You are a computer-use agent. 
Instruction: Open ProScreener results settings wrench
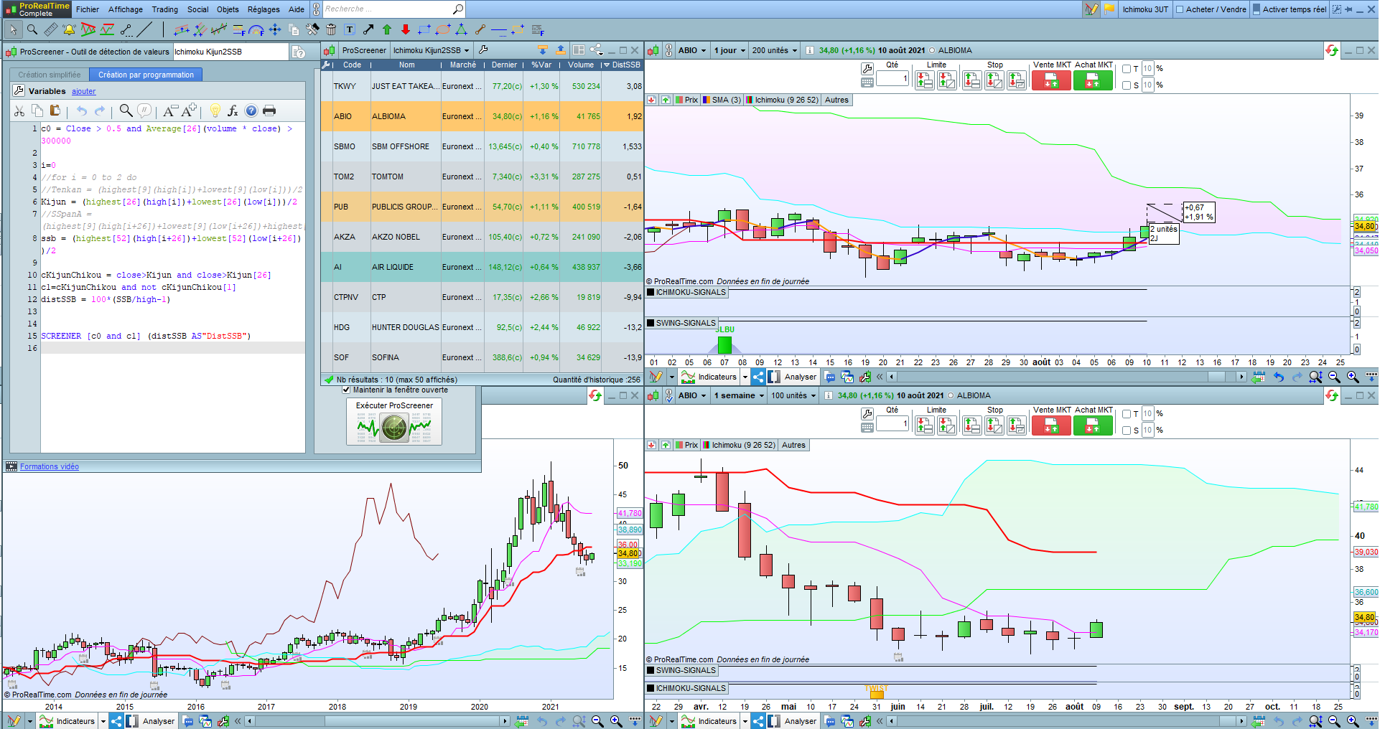(x=483, y=50)
